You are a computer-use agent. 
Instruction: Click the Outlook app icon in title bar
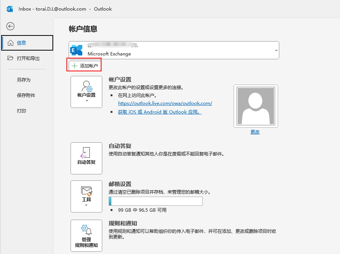10,9
